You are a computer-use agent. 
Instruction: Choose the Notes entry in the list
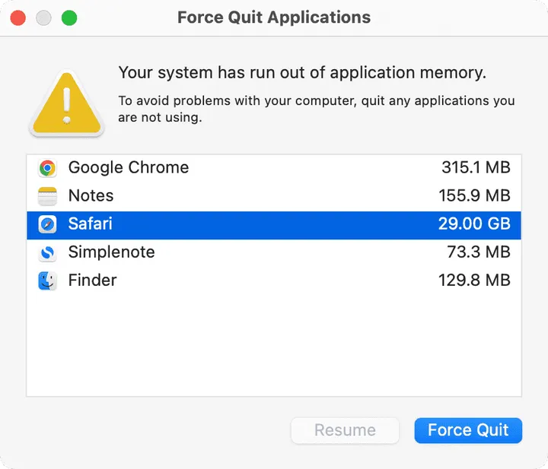click(x=91, y=196)
